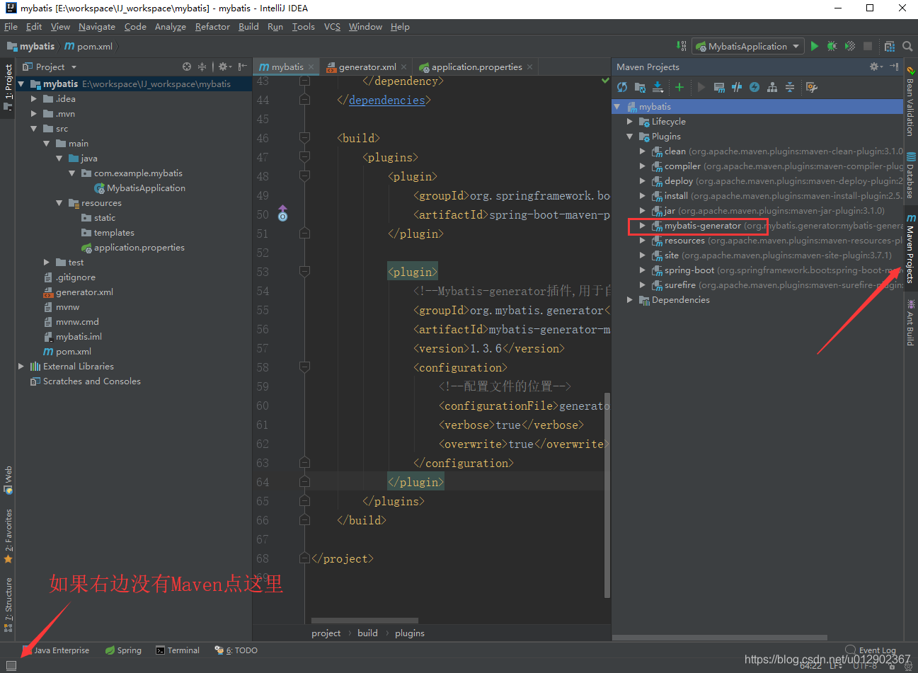
Task: Open the Refactor menu
Action: tap(212, 27)
